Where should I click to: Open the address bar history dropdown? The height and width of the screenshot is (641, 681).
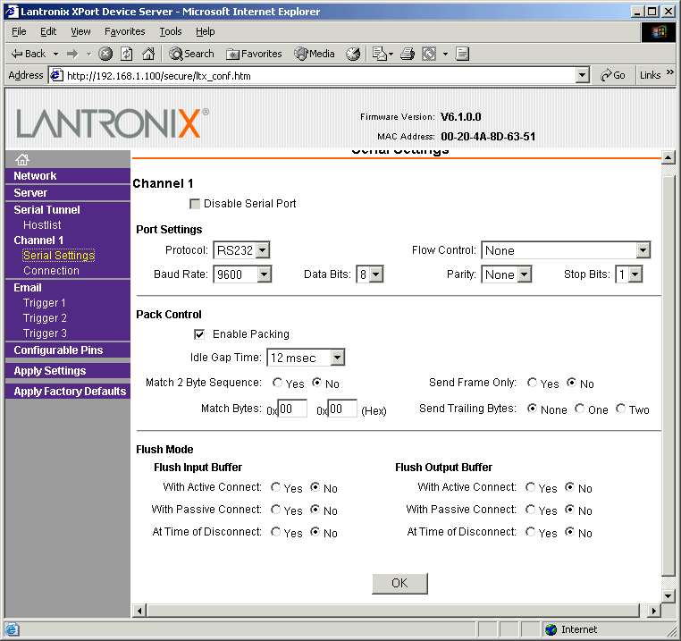tap(582, 76)
